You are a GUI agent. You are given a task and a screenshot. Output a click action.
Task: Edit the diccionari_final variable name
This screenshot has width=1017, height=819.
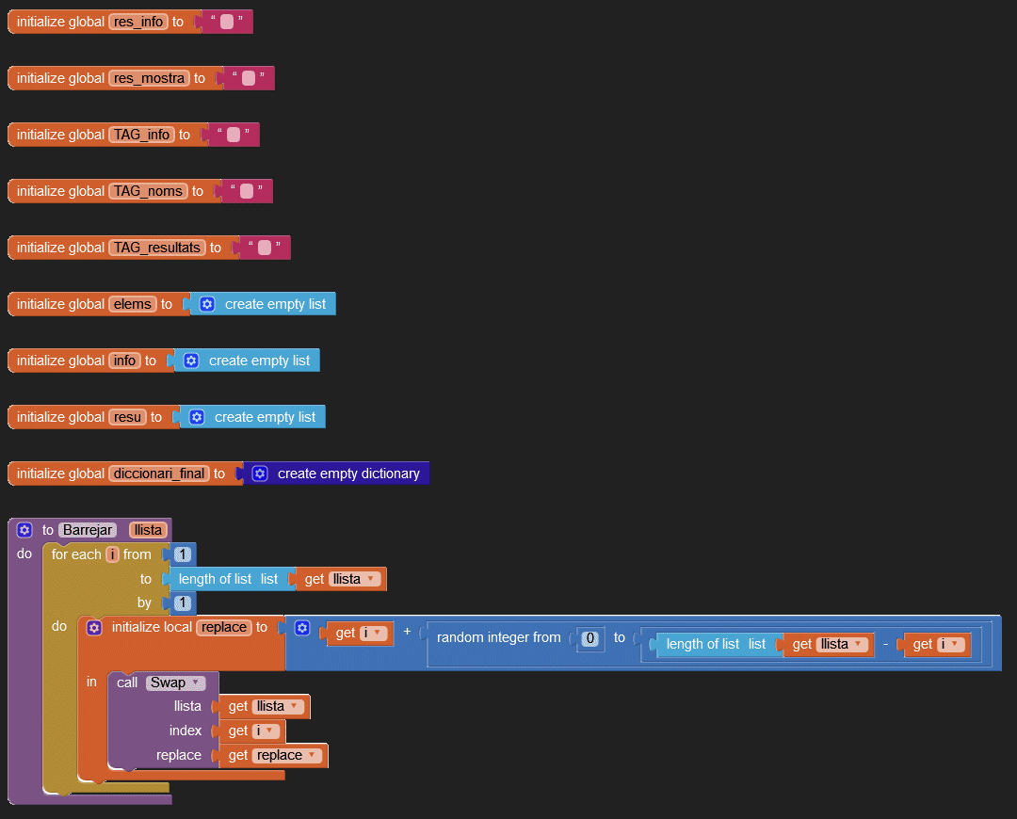click(x=159, y=474)
